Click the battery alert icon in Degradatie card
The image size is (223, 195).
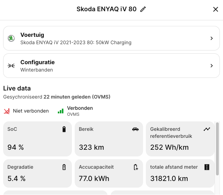click(x=64, y=167)
